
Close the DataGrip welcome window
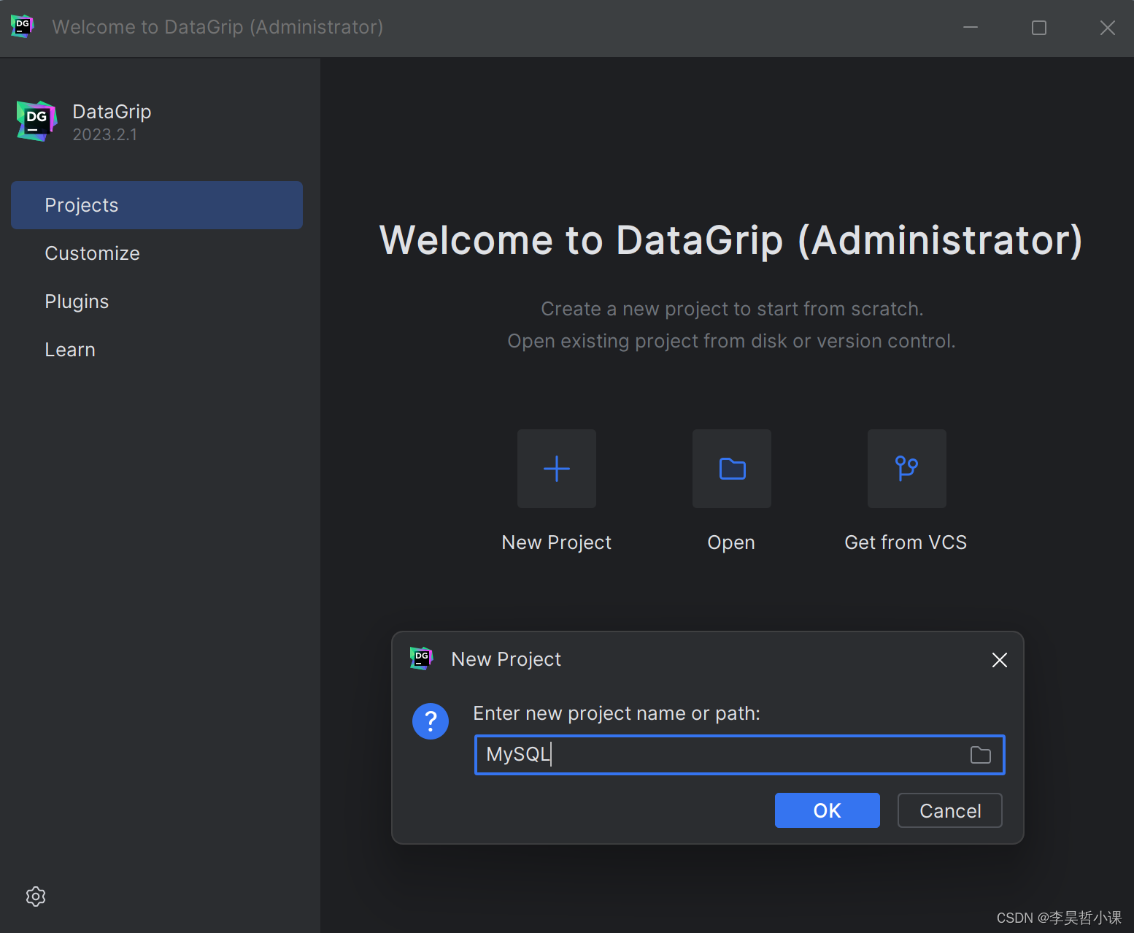pyautogui.click(x=1108, y=28)
